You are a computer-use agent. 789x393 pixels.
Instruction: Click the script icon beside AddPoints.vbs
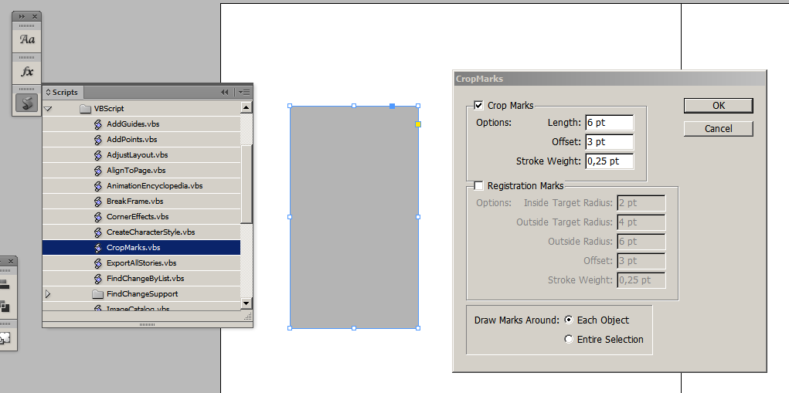pos(98,140)
